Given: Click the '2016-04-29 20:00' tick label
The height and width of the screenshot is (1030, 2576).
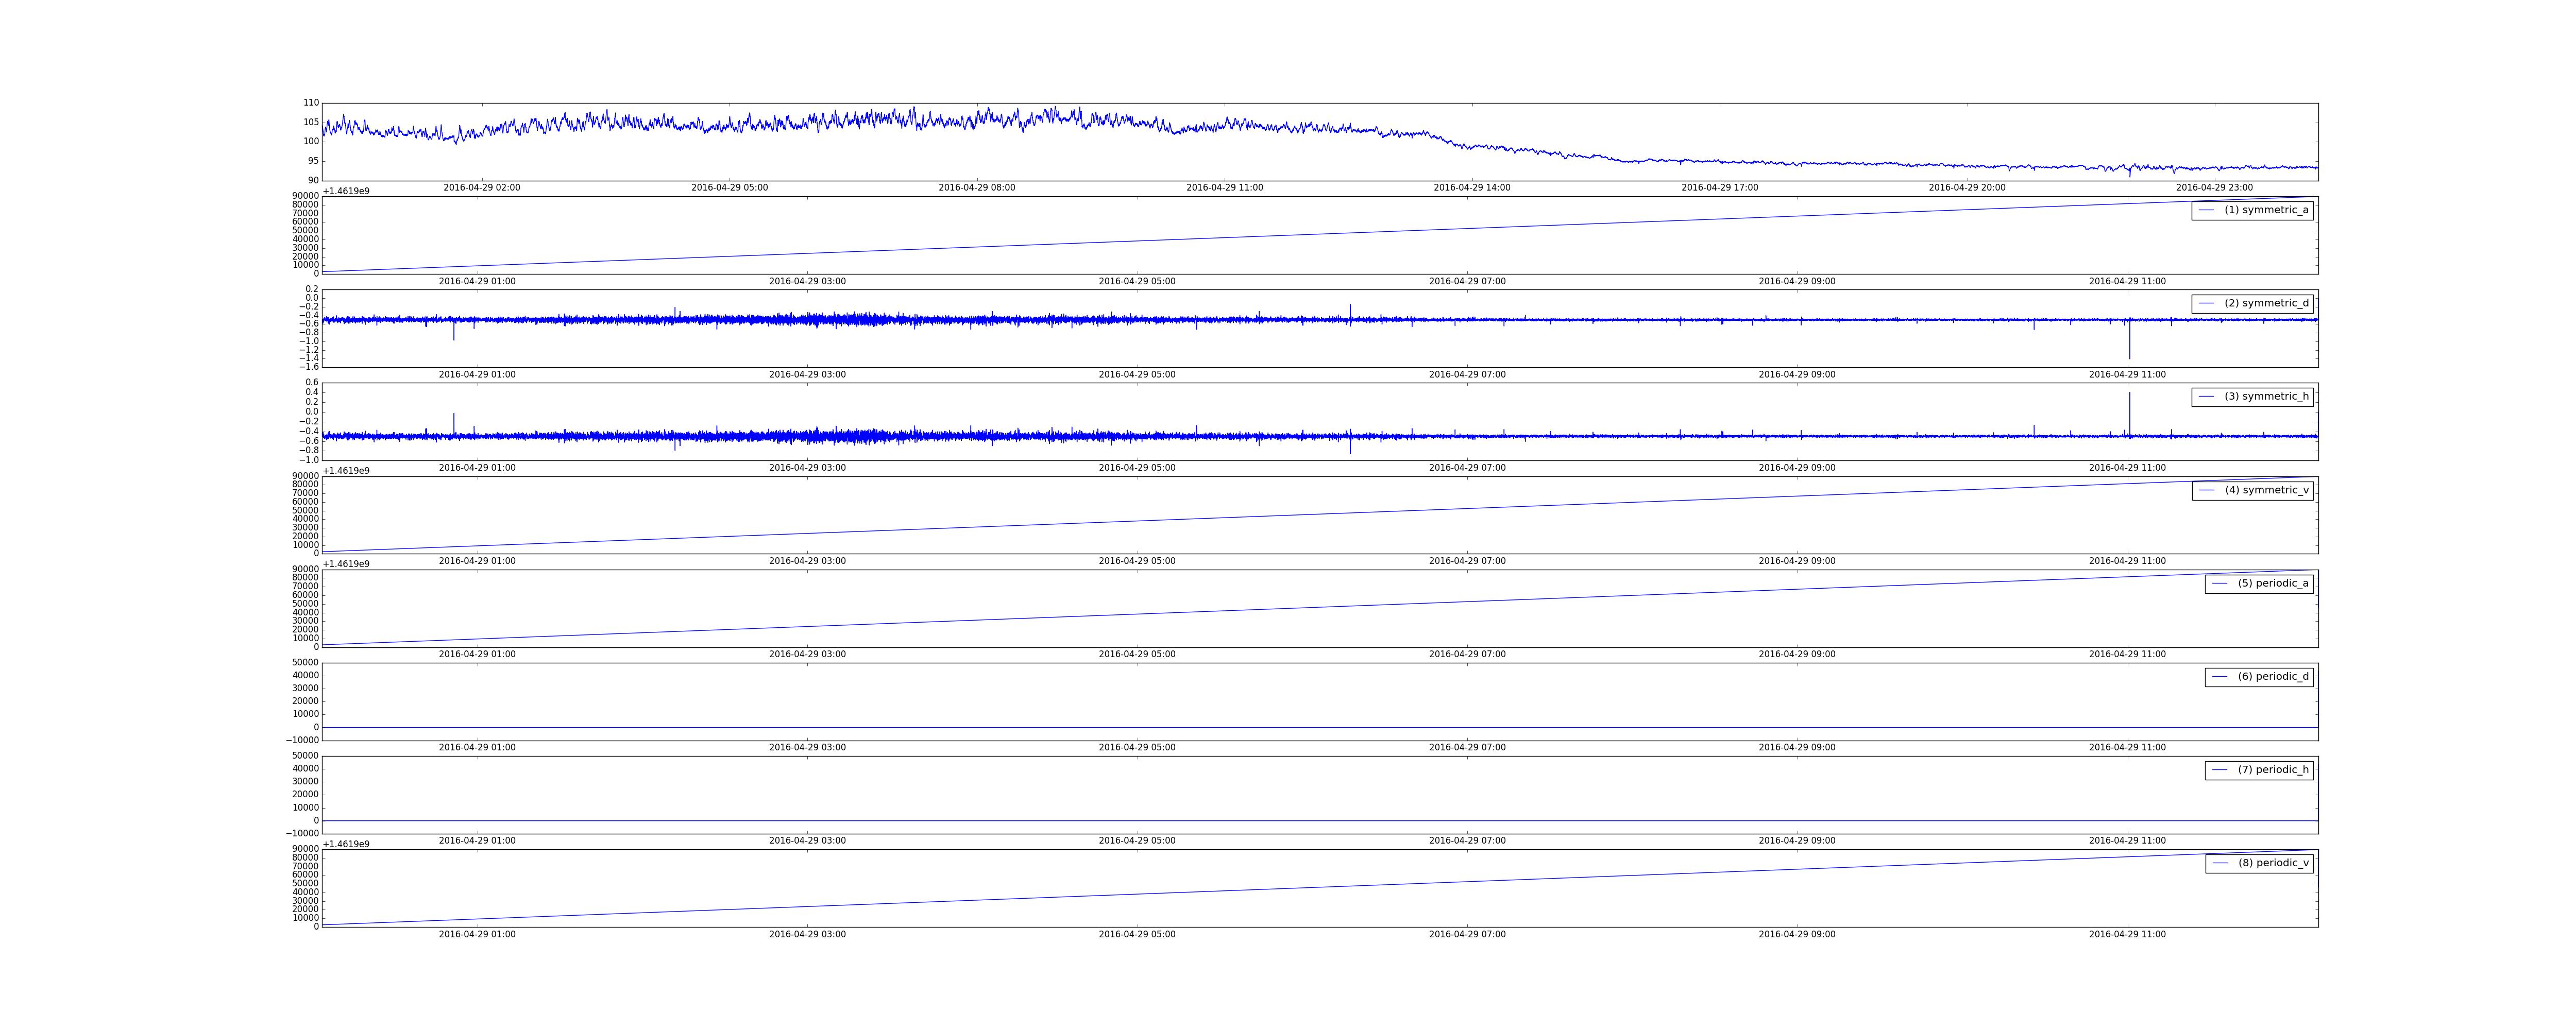Looking at the screenshot, I should click(1967, 188).
